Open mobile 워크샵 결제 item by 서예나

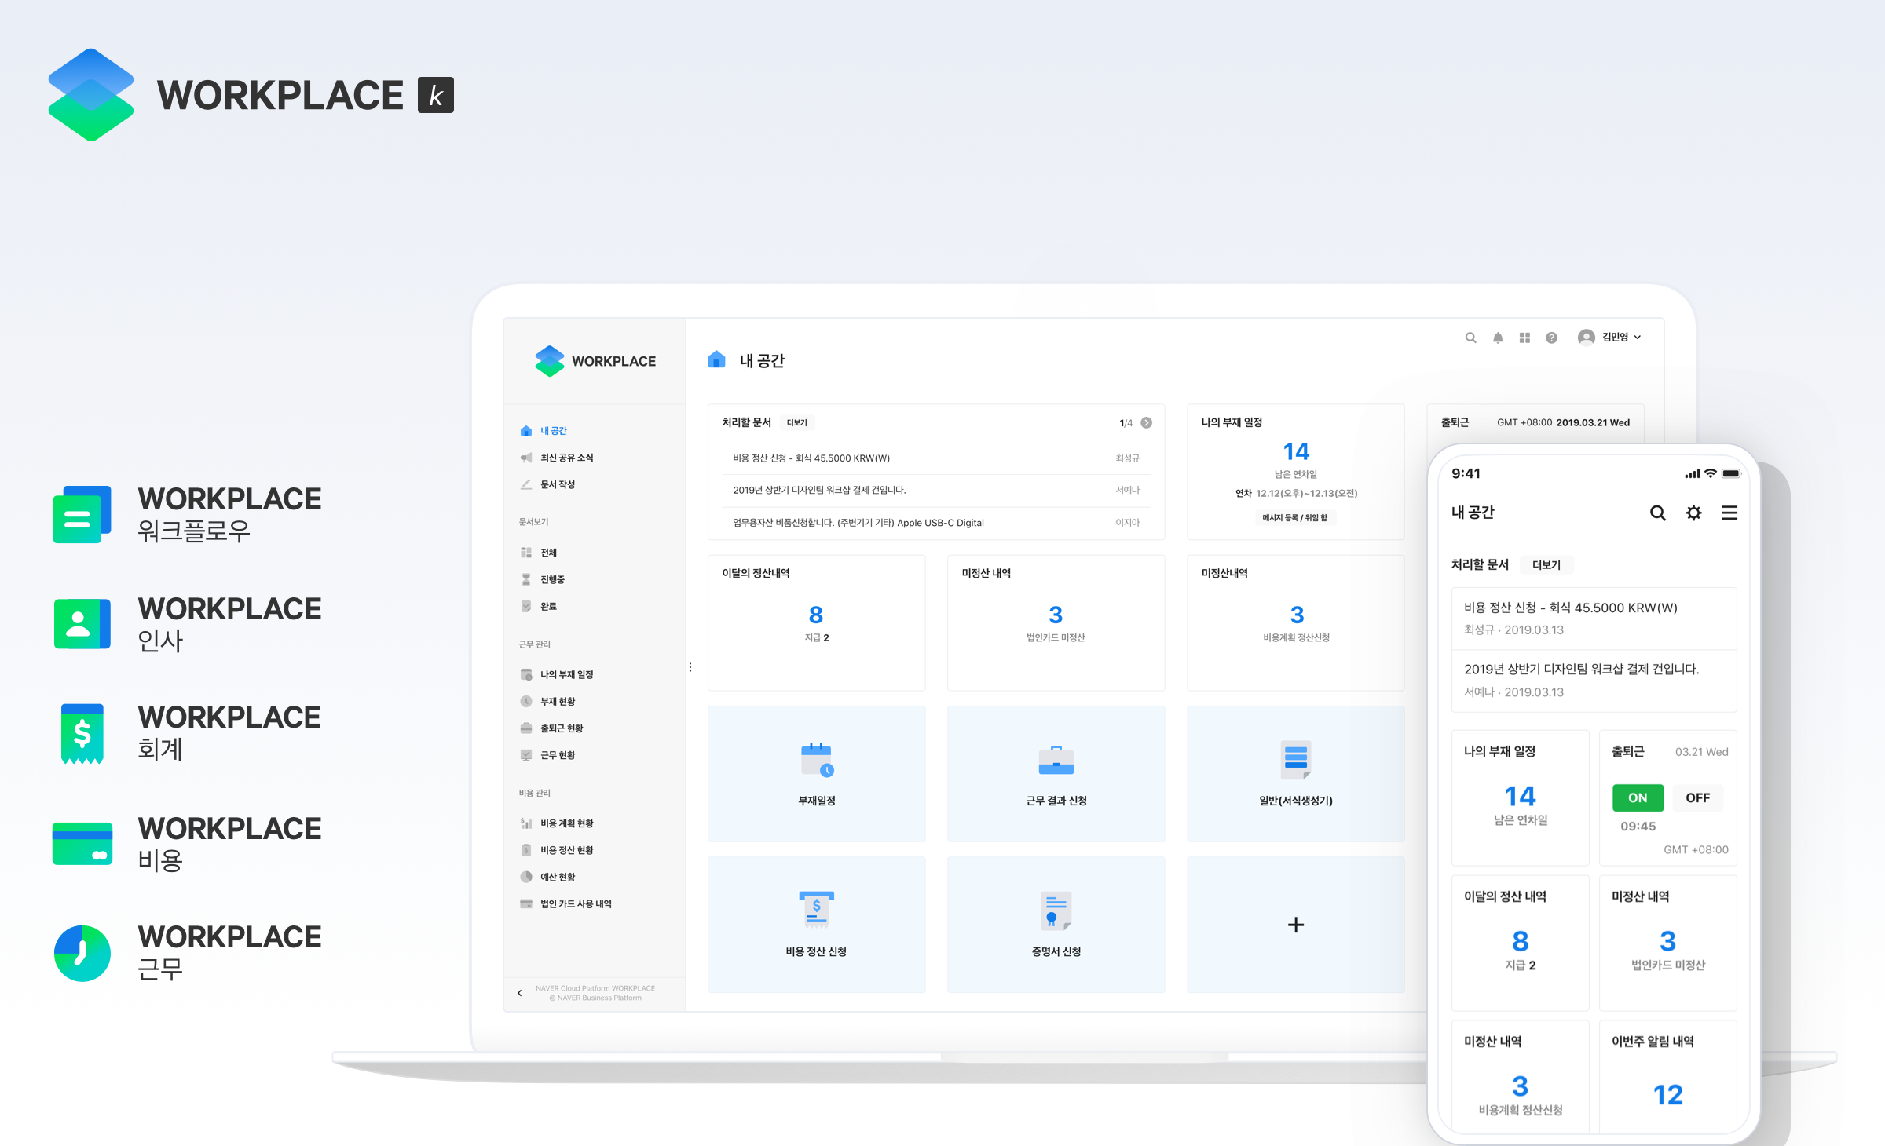tap(1594, 681)
